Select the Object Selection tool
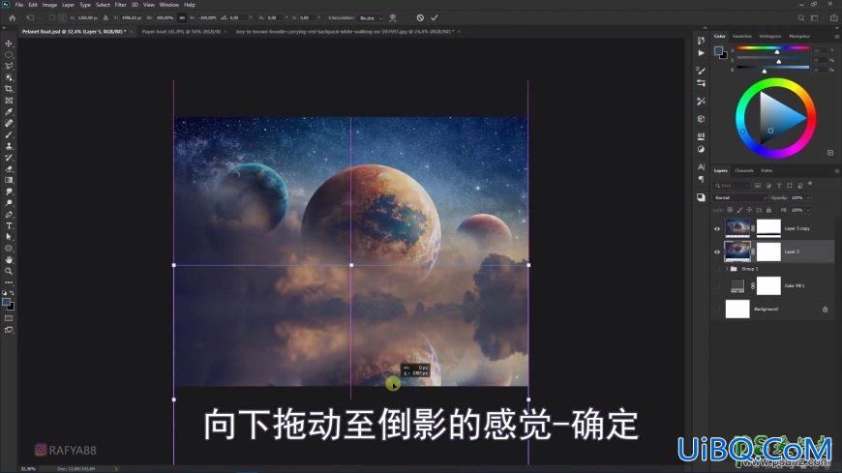This screenshot has height=473, width=842. pyautogui.click(x=9, y=77)
